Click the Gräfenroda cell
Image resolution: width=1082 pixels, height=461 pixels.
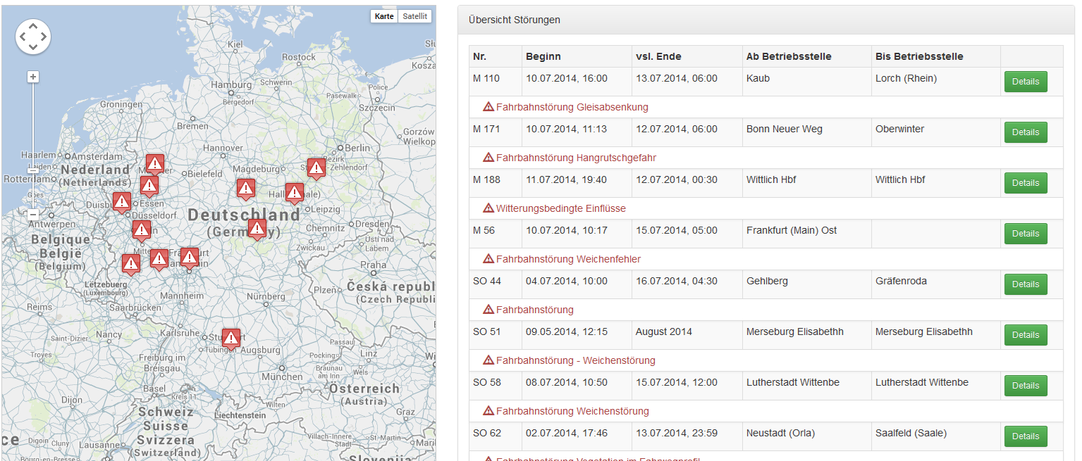(935, 284)
